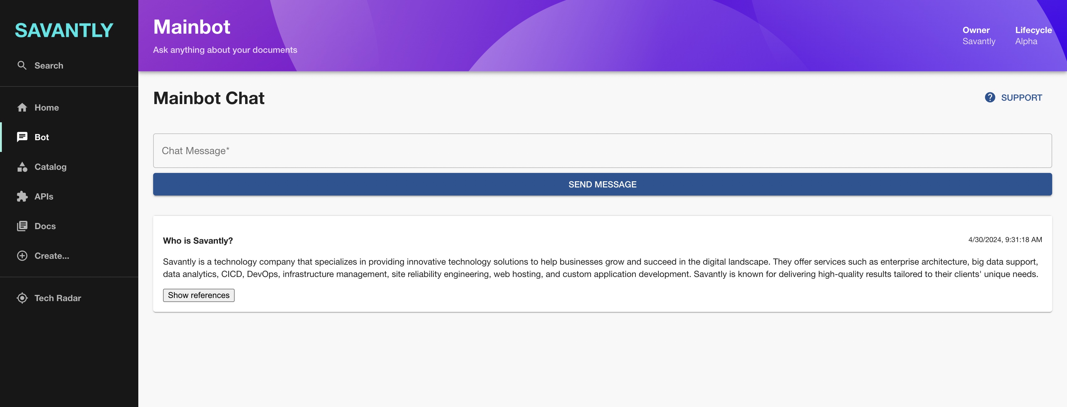Click the Create... icon in sidebar
The width and height of the screenshot is (1067, 407).
coord(21,256)
